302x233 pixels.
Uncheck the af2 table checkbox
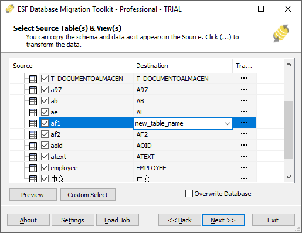click(x=45, y=134)
